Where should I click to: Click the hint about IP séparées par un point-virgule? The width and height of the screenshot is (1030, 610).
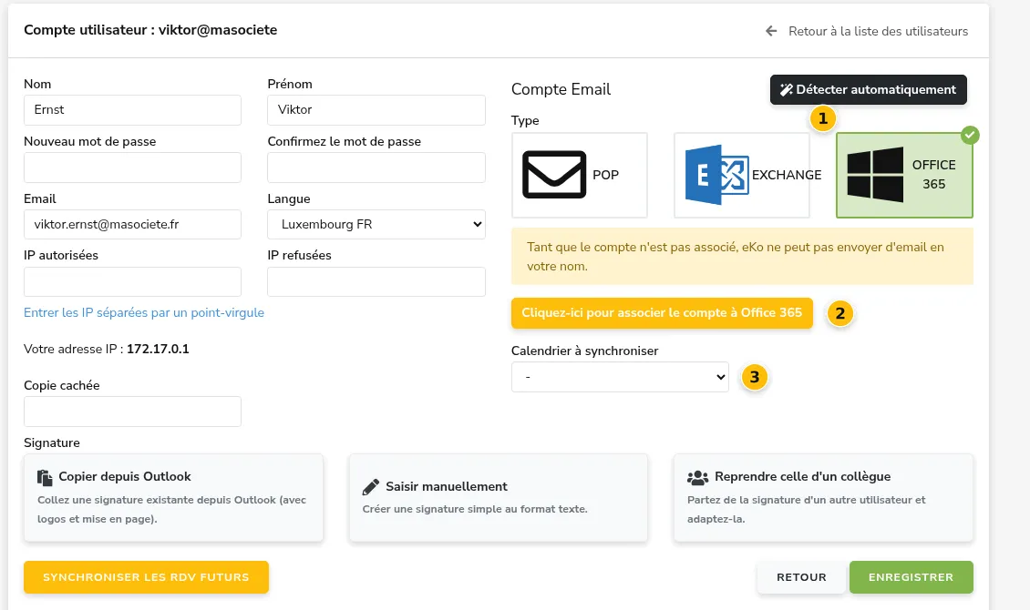pos(144,313)
